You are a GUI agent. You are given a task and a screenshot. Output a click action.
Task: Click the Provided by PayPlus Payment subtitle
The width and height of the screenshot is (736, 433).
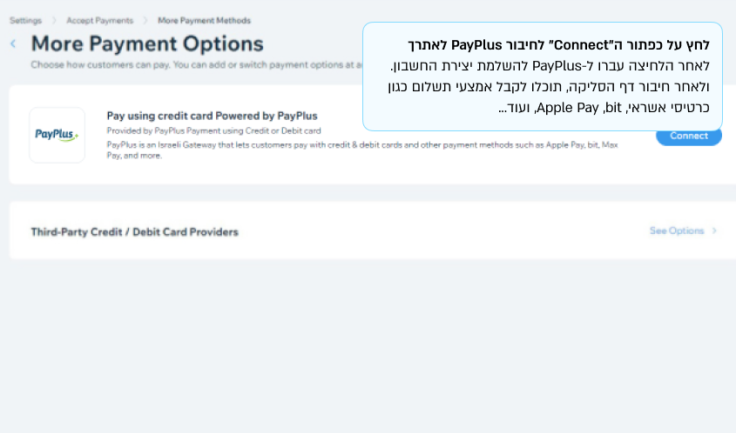213,131
